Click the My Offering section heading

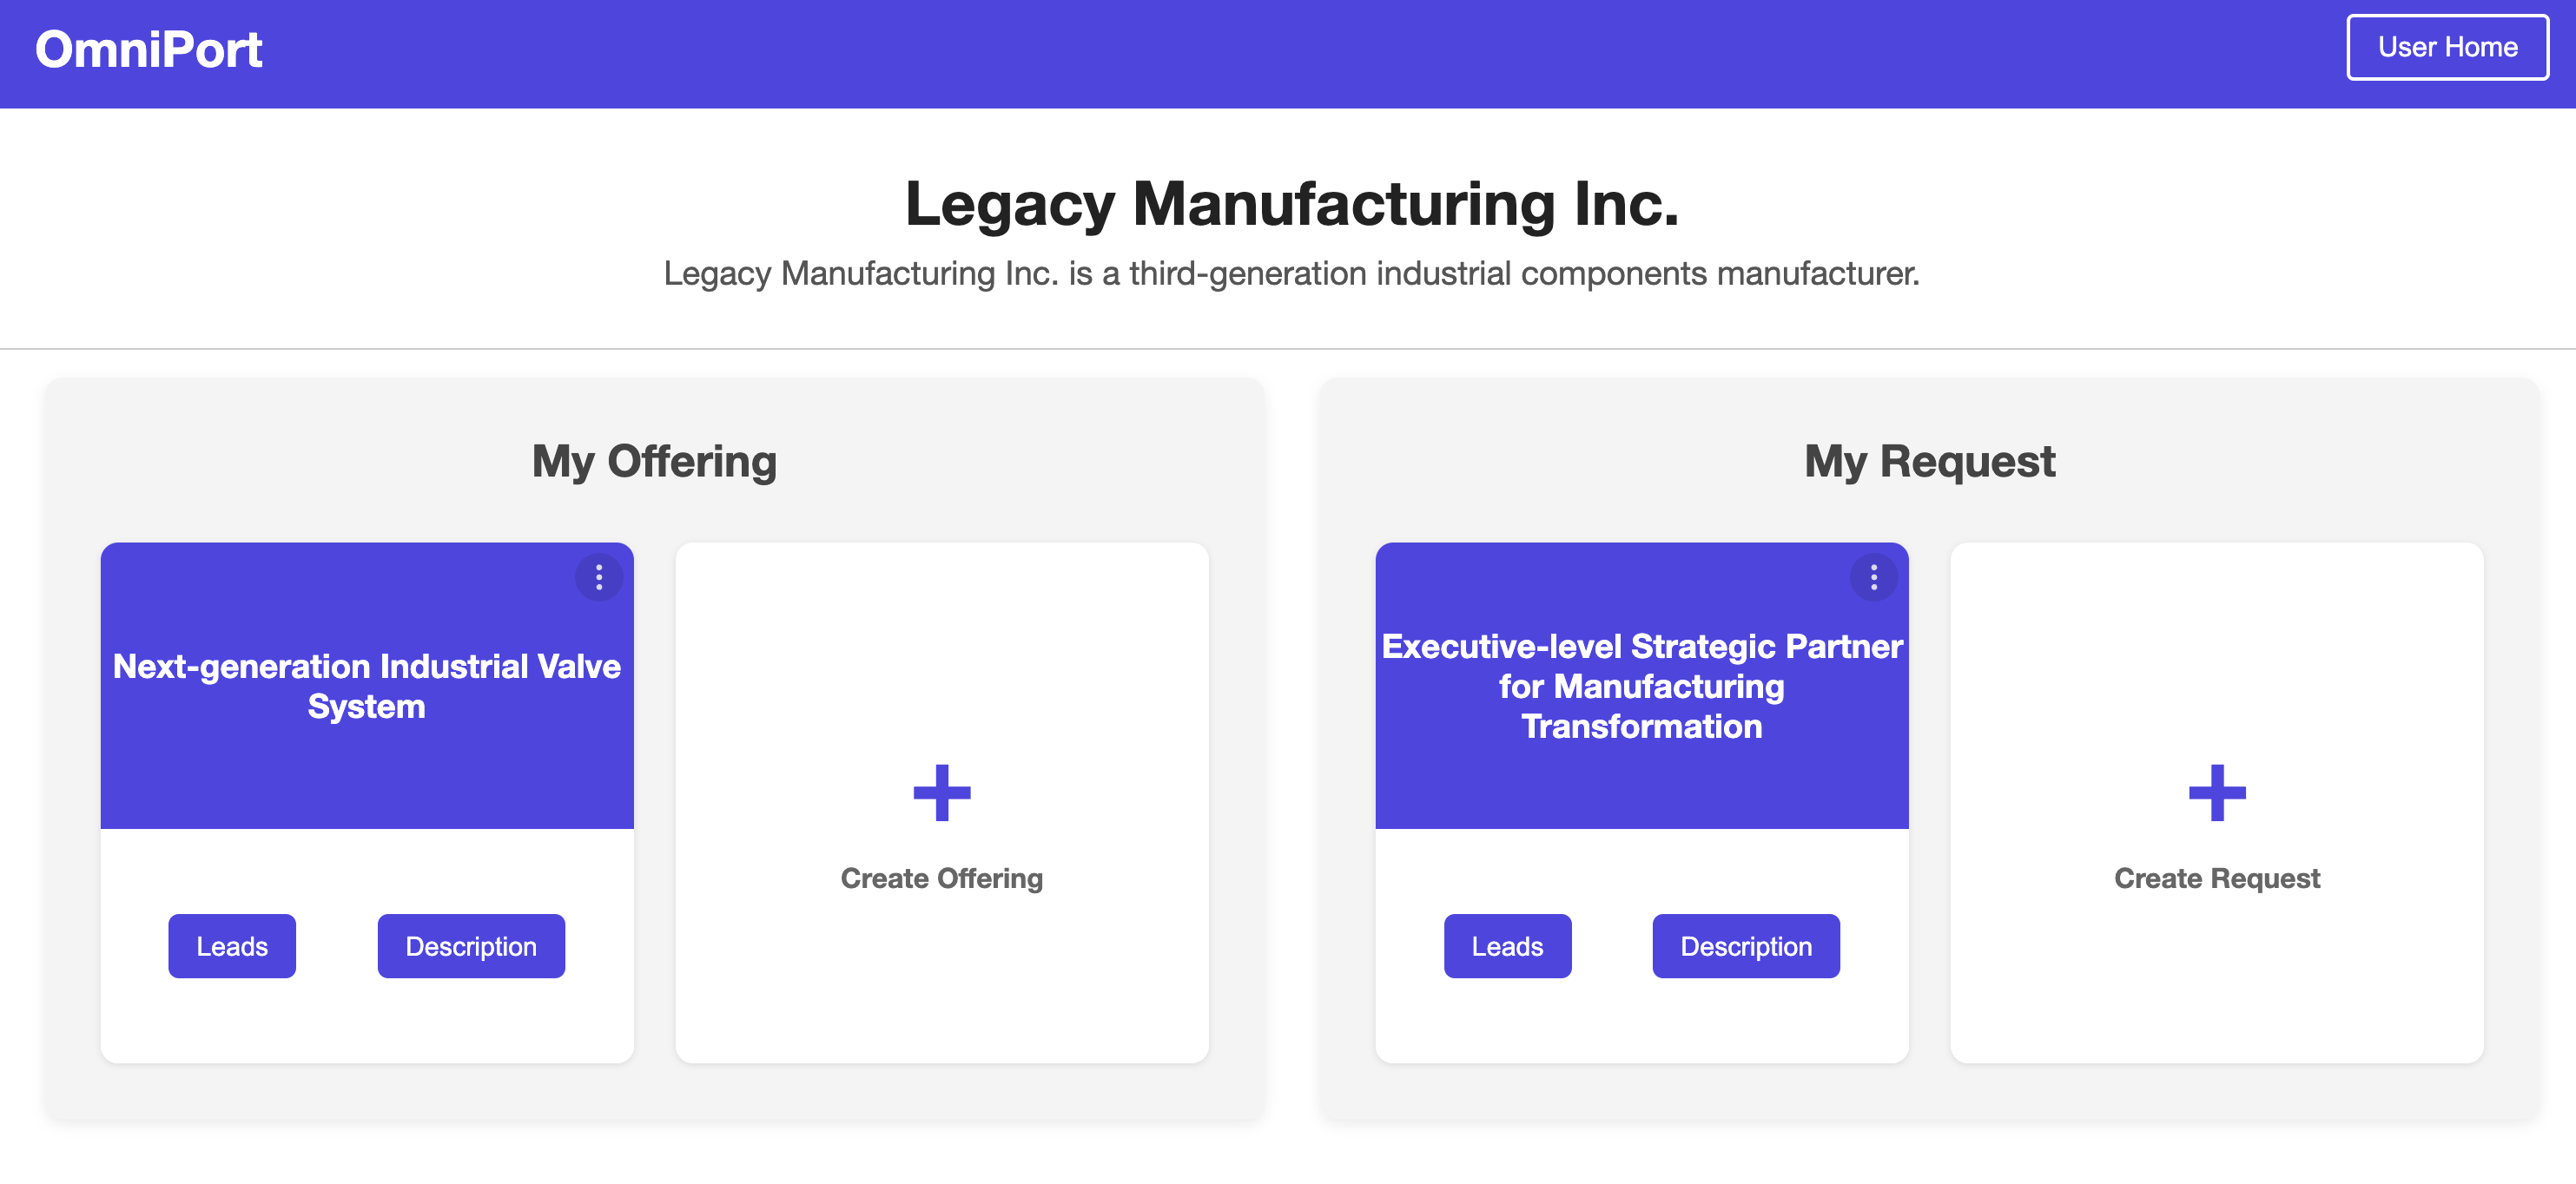point(654,462)
